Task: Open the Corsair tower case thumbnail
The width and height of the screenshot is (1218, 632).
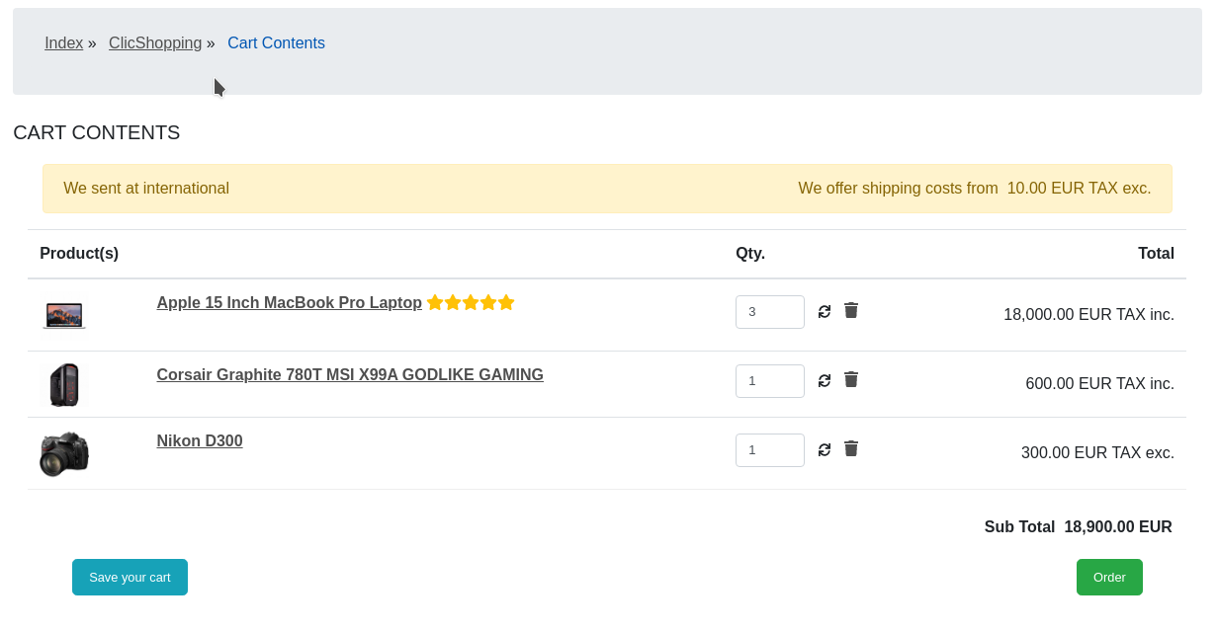Action: point(64,384)
